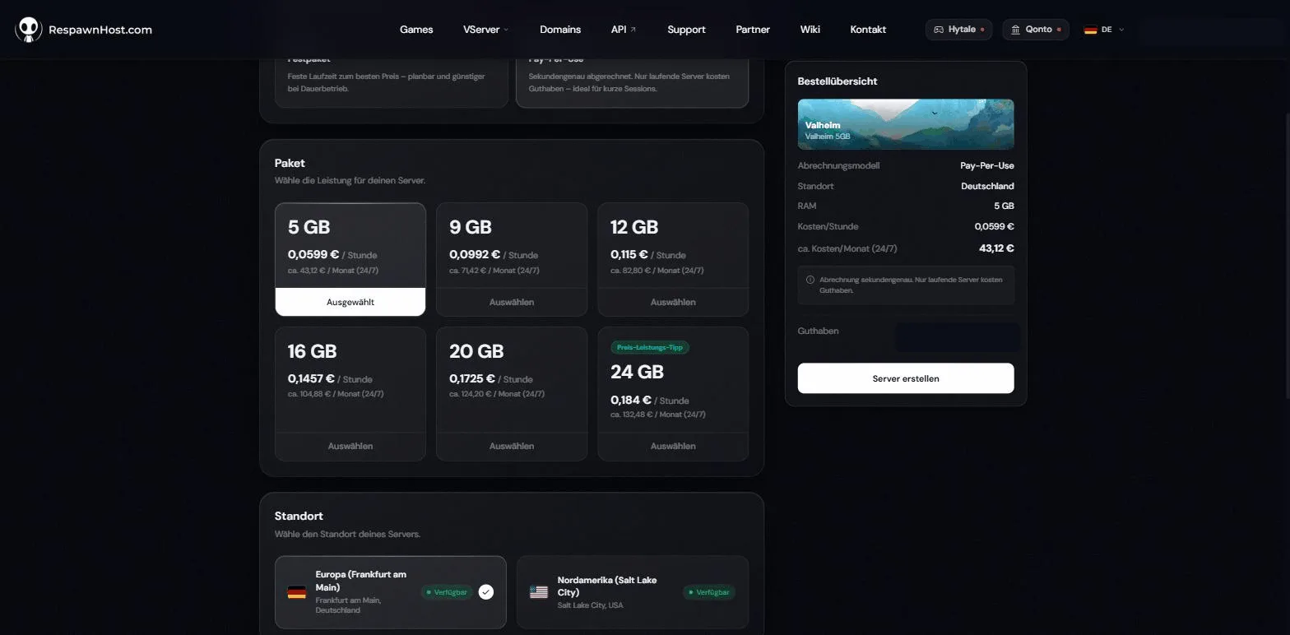Select Nordamerika (Salt Lake City) location
The image size is (1290, 635).
[633, 592]
